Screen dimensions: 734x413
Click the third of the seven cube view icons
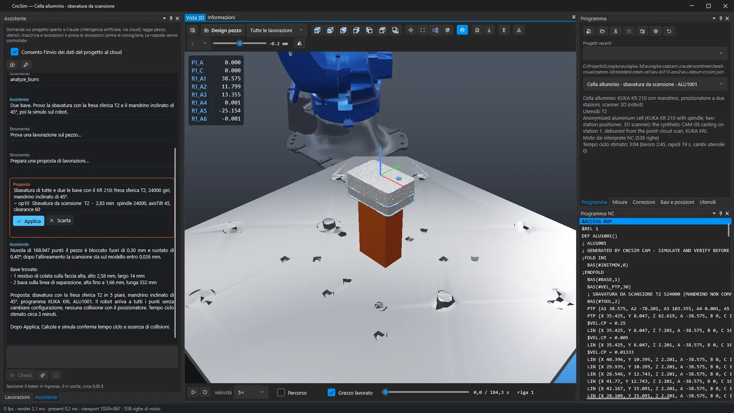click(343, 30)
